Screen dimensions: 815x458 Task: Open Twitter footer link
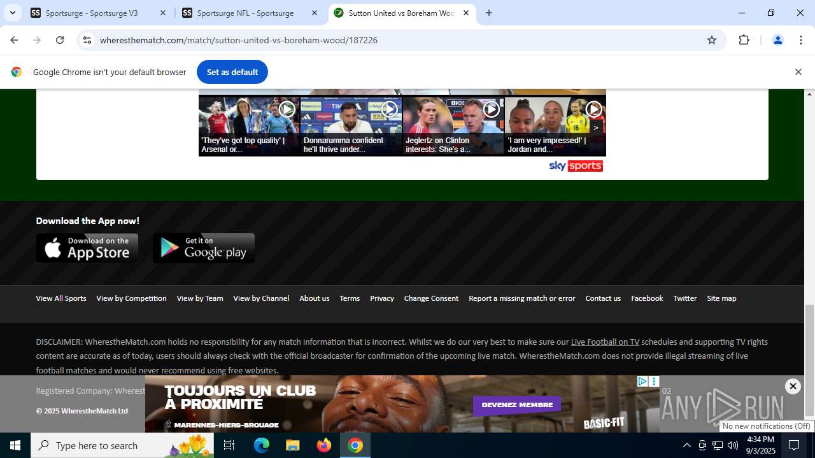click(x=685, y=298)
